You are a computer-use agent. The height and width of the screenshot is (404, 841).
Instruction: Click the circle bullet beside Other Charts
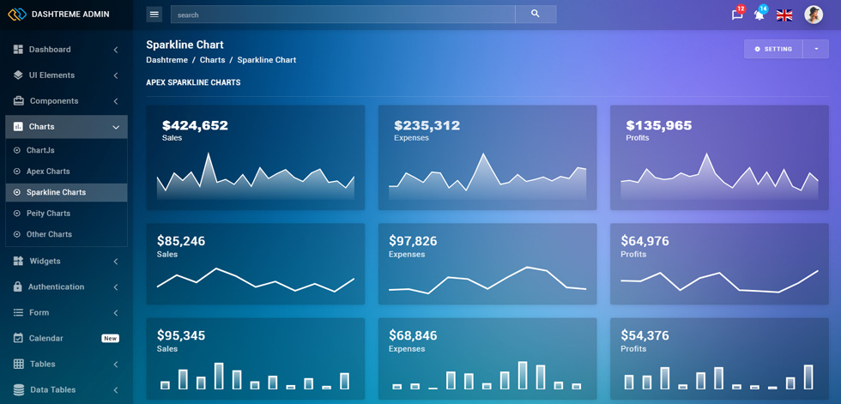16,234
